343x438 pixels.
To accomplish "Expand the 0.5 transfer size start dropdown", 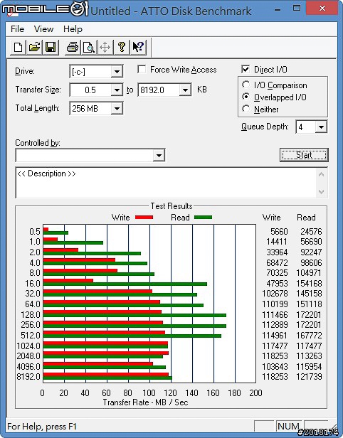I will 117,90.
